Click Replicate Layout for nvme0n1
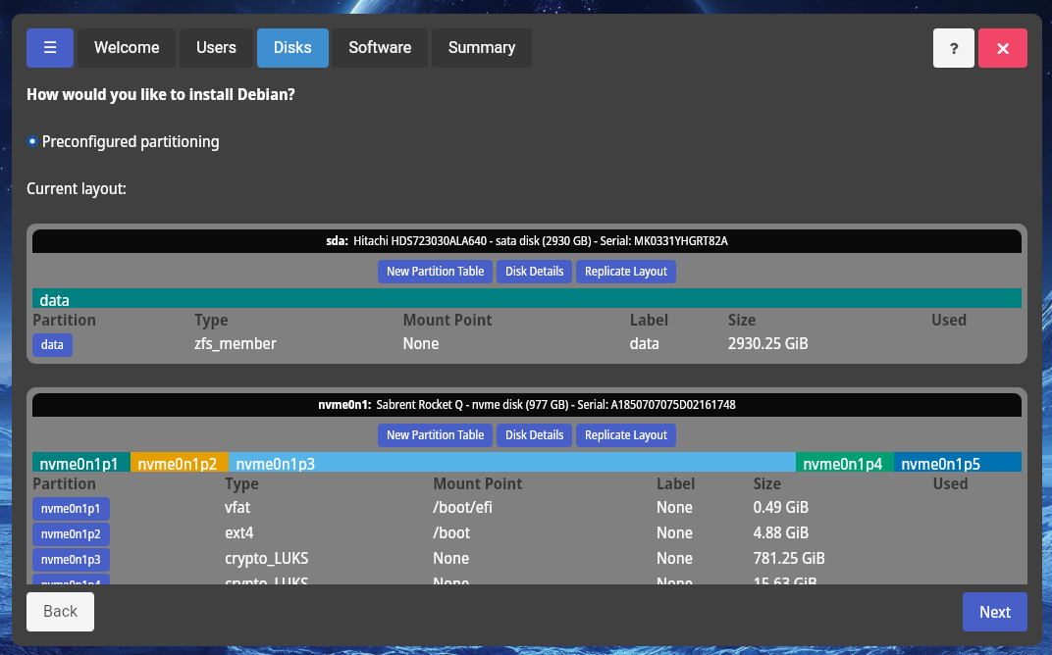The image size is (1052, 655). tap(625, 435)
